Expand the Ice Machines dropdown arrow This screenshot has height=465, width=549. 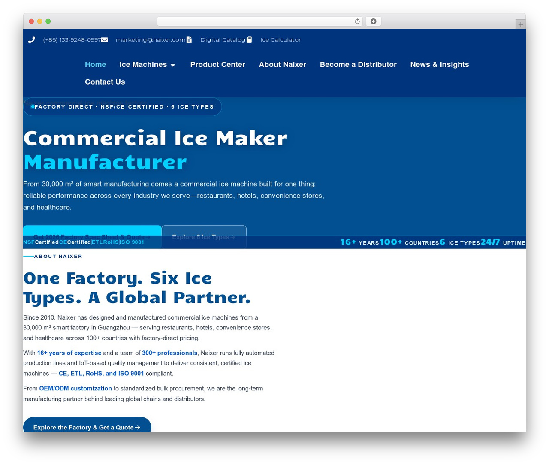(173, 65)
